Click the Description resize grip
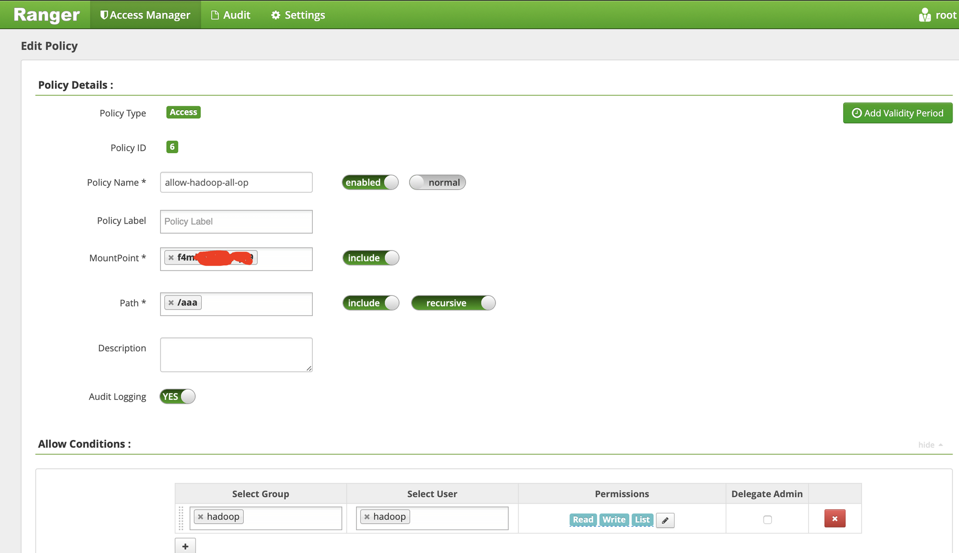Image resolution: width=959 pixels, height=553 pixels. [x=309, y=368]
